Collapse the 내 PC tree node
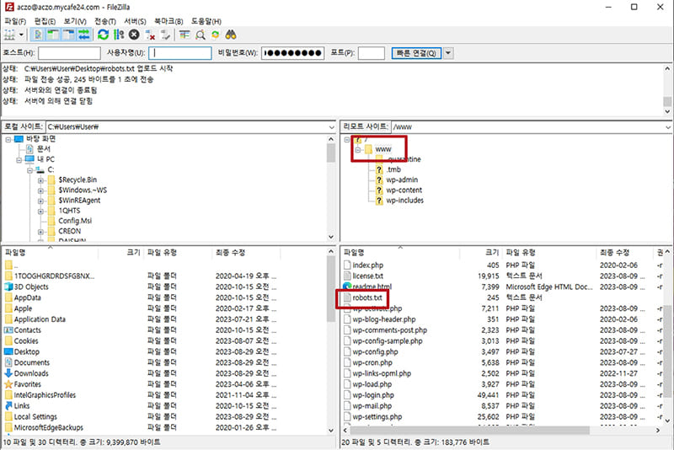 click(x=19, y=159)
